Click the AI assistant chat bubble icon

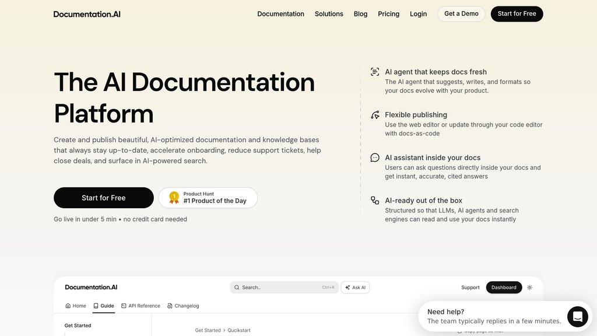coord(375,157)
